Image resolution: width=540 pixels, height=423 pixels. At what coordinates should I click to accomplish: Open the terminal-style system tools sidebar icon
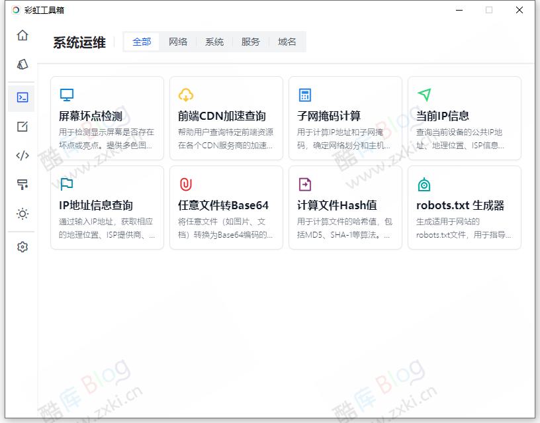22,97
